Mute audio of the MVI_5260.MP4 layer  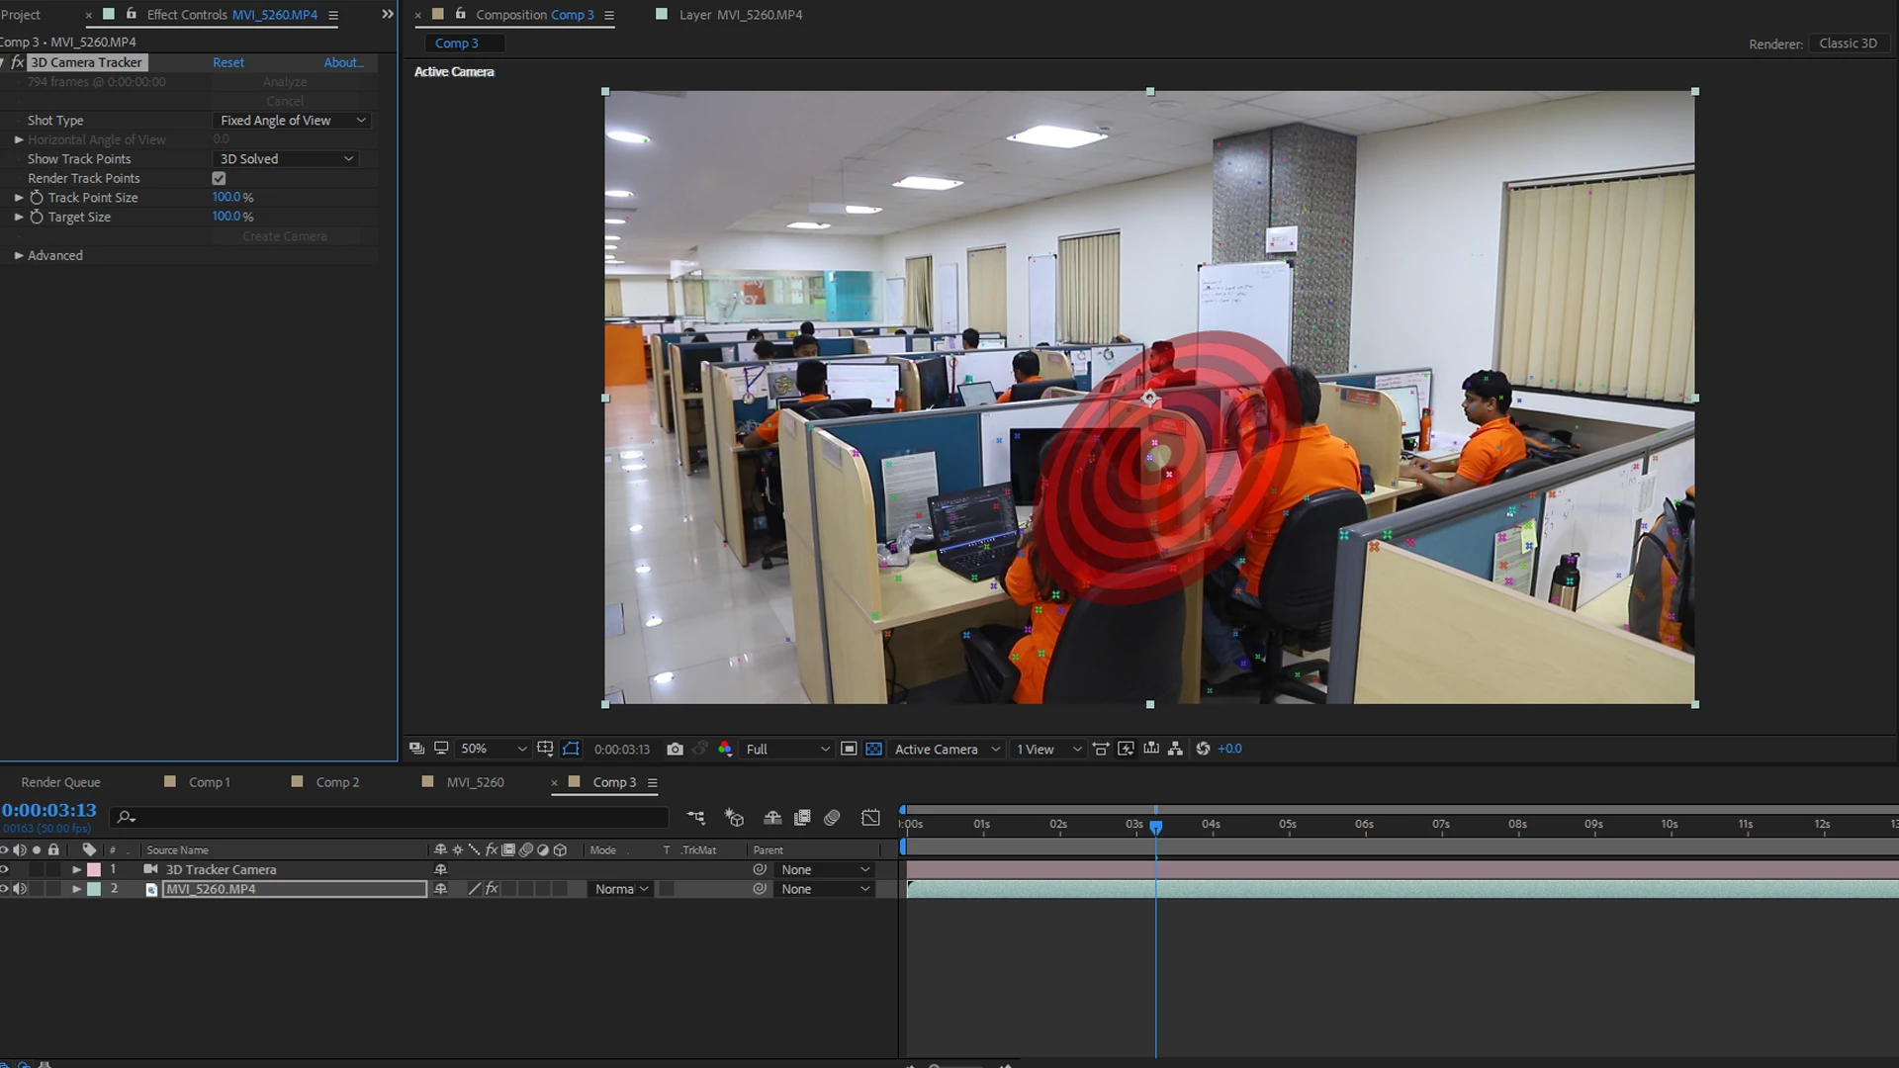pos(20,889)
